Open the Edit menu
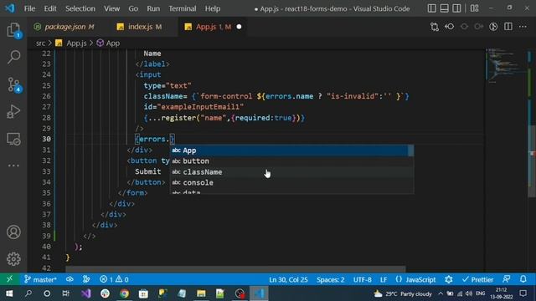Viewport: 536px width, 301px height. coord(50,8)
